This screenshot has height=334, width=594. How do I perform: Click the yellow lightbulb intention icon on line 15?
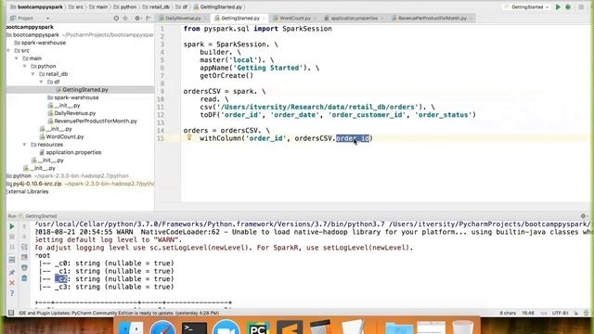[x=189, y=137]
